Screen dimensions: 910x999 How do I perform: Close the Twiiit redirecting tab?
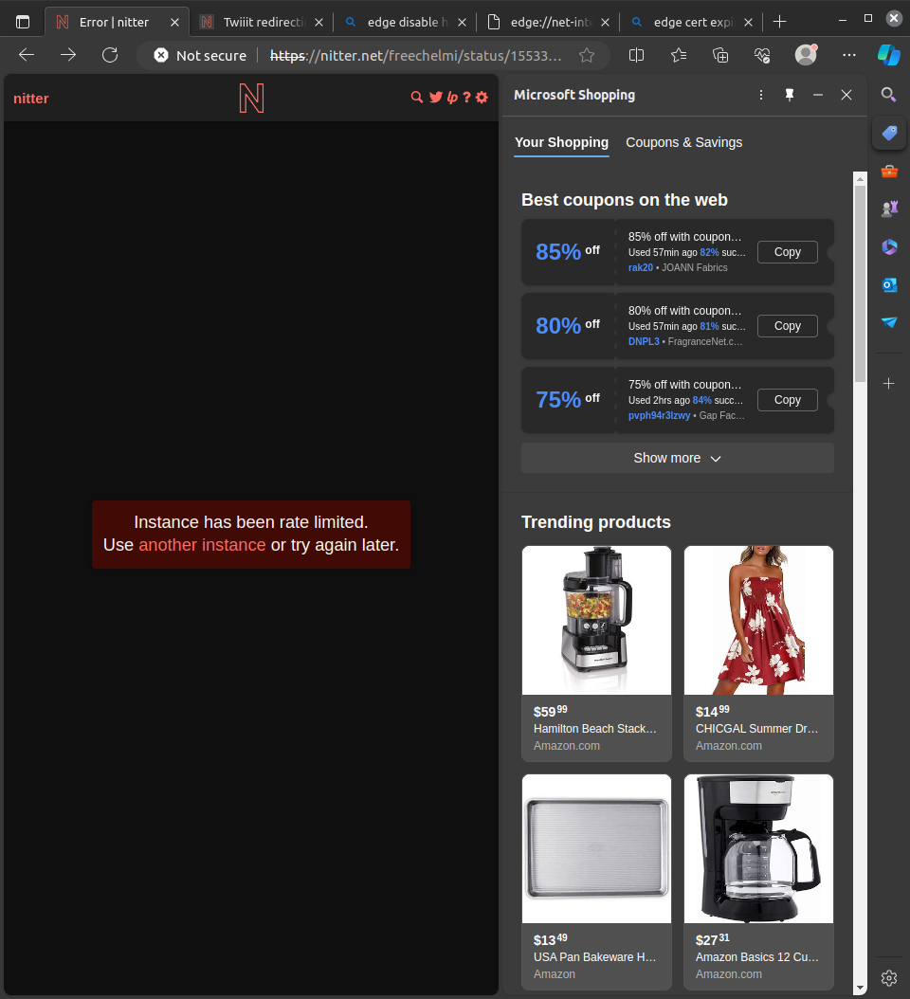318,23
